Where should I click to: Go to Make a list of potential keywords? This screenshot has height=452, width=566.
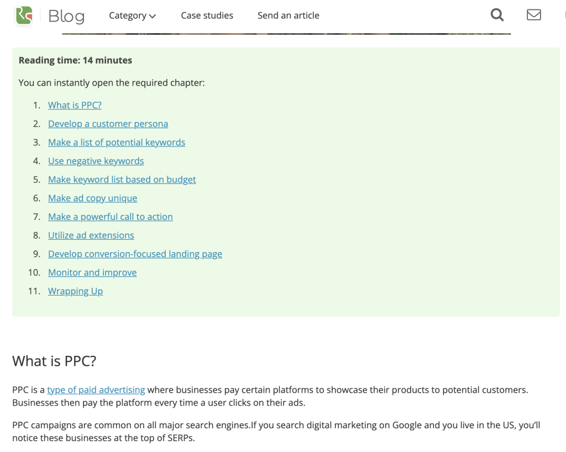(x=117, y=143)
